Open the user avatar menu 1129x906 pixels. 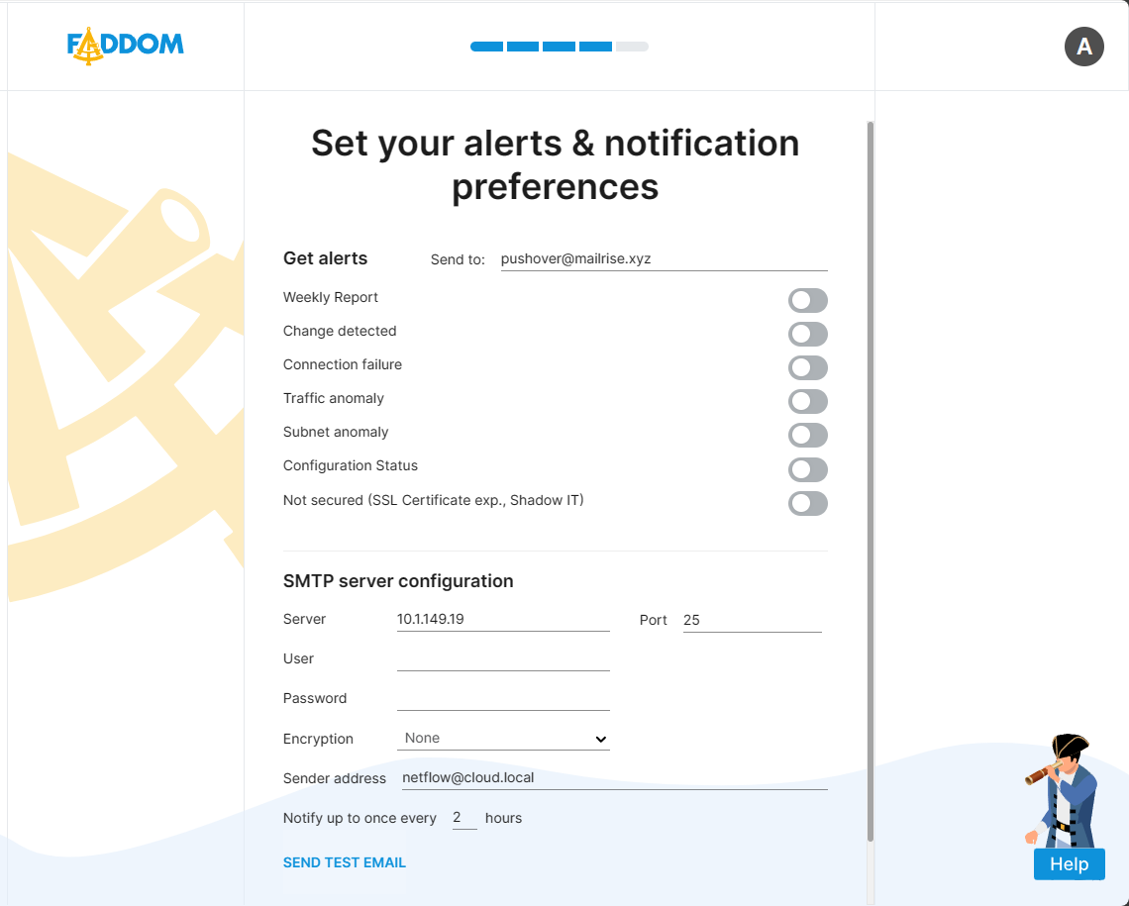pos(1083,47)
